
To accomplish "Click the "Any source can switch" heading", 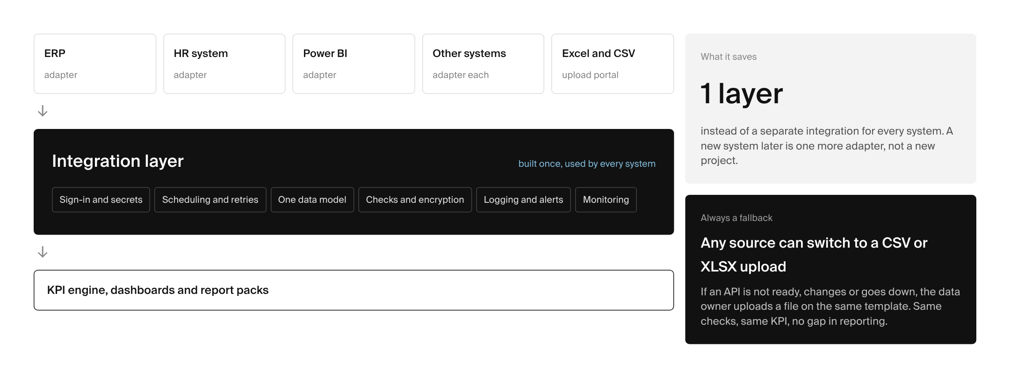I will point(814,255).
